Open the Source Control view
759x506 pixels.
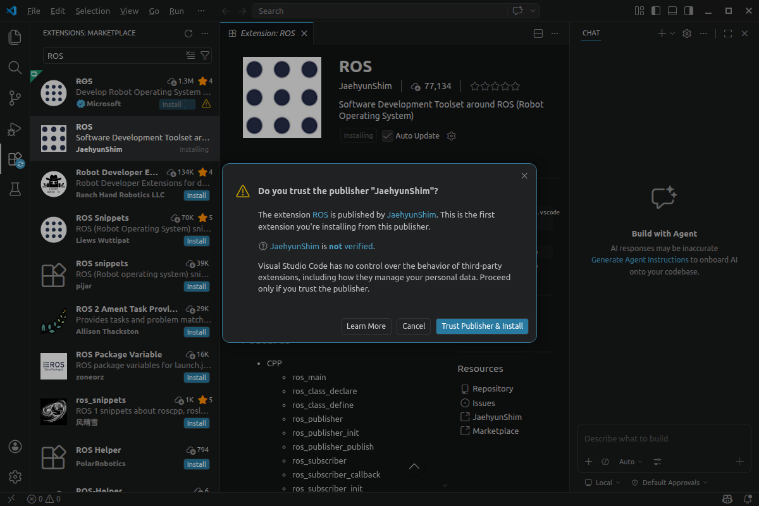15,98
